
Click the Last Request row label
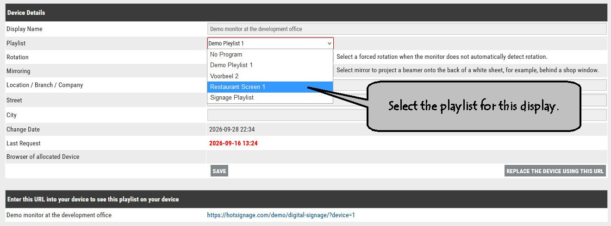tap(24, 144)
